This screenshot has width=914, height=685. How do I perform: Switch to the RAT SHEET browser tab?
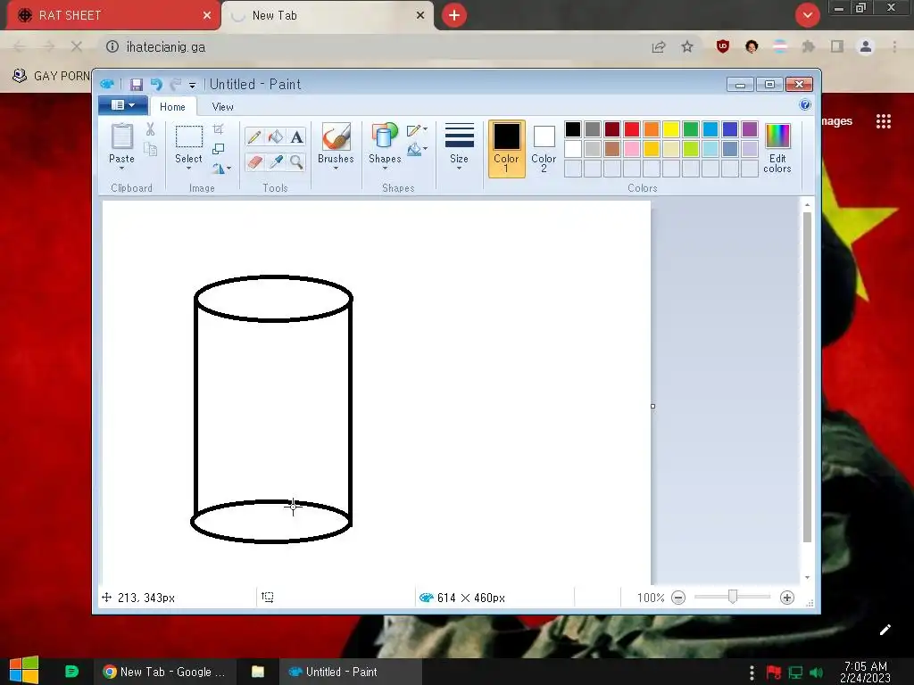[x=113, y=16]
